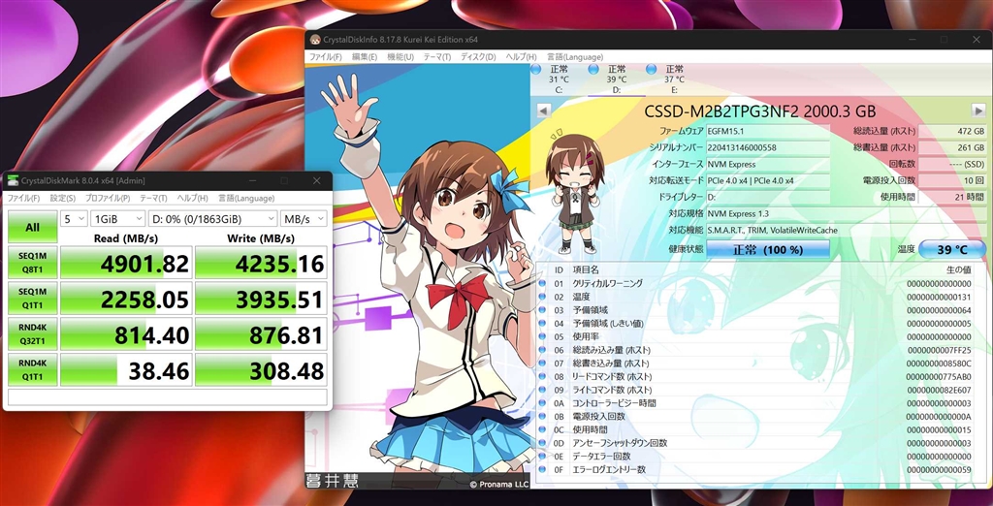Screen dimensions: 993x506
Task: Select the power-on hours 21 時間 field
Action: 952,197
